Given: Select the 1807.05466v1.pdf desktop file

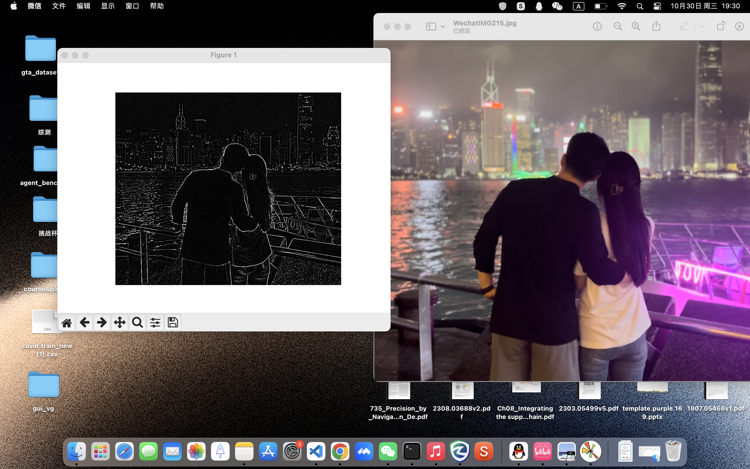Looking at the screenshot, I should [716, 390].
